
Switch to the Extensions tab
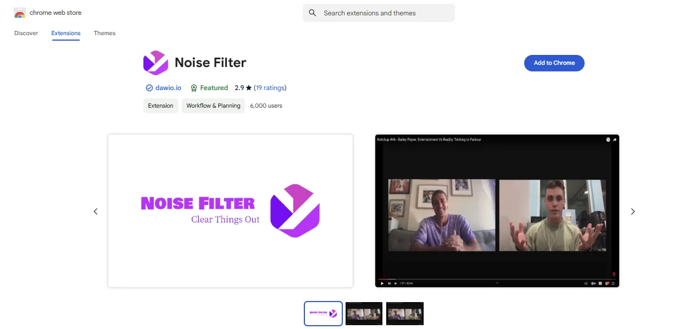[x=66, y=33]
